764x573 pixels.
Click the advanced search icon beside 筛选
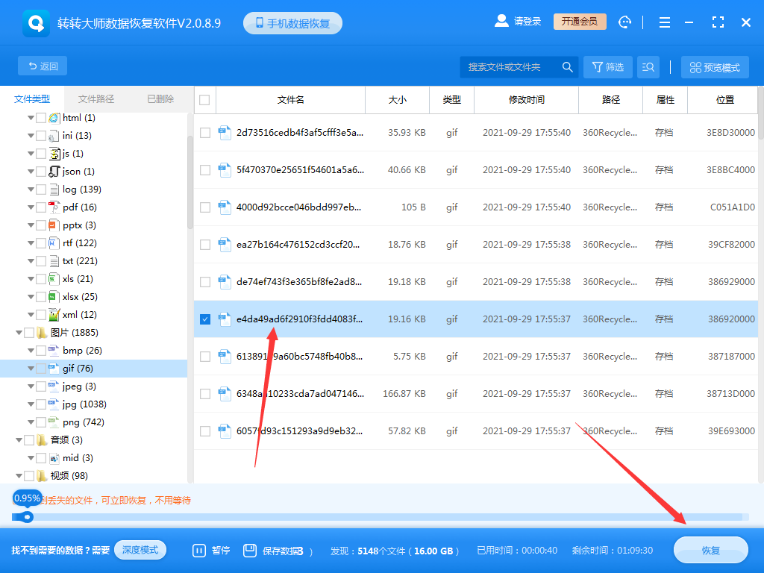[648, 66]
